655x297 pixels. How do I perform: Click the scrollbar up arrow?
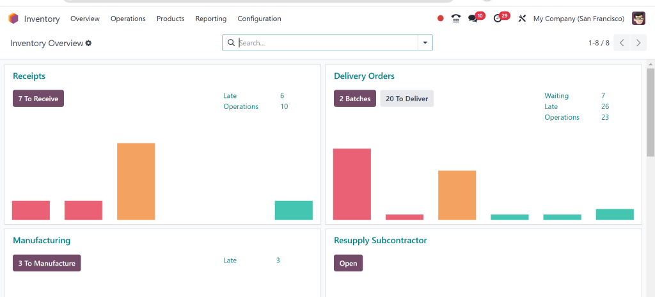[651, 64]
